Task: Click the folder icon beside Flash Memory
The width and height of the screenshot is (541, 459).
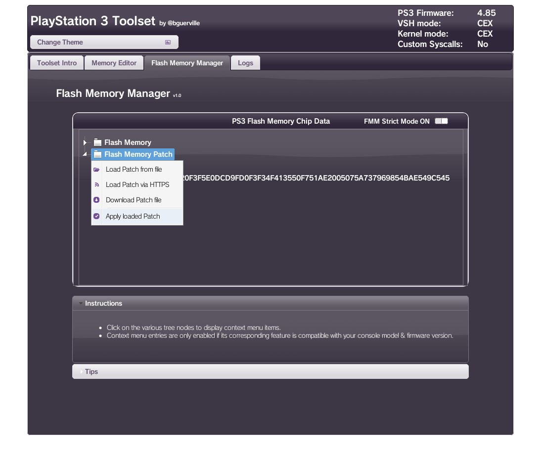Action: [97, 142]
